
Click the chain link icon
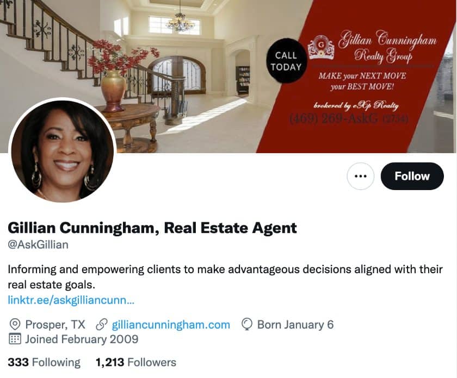pyautogui.click(x=101, y=324)
